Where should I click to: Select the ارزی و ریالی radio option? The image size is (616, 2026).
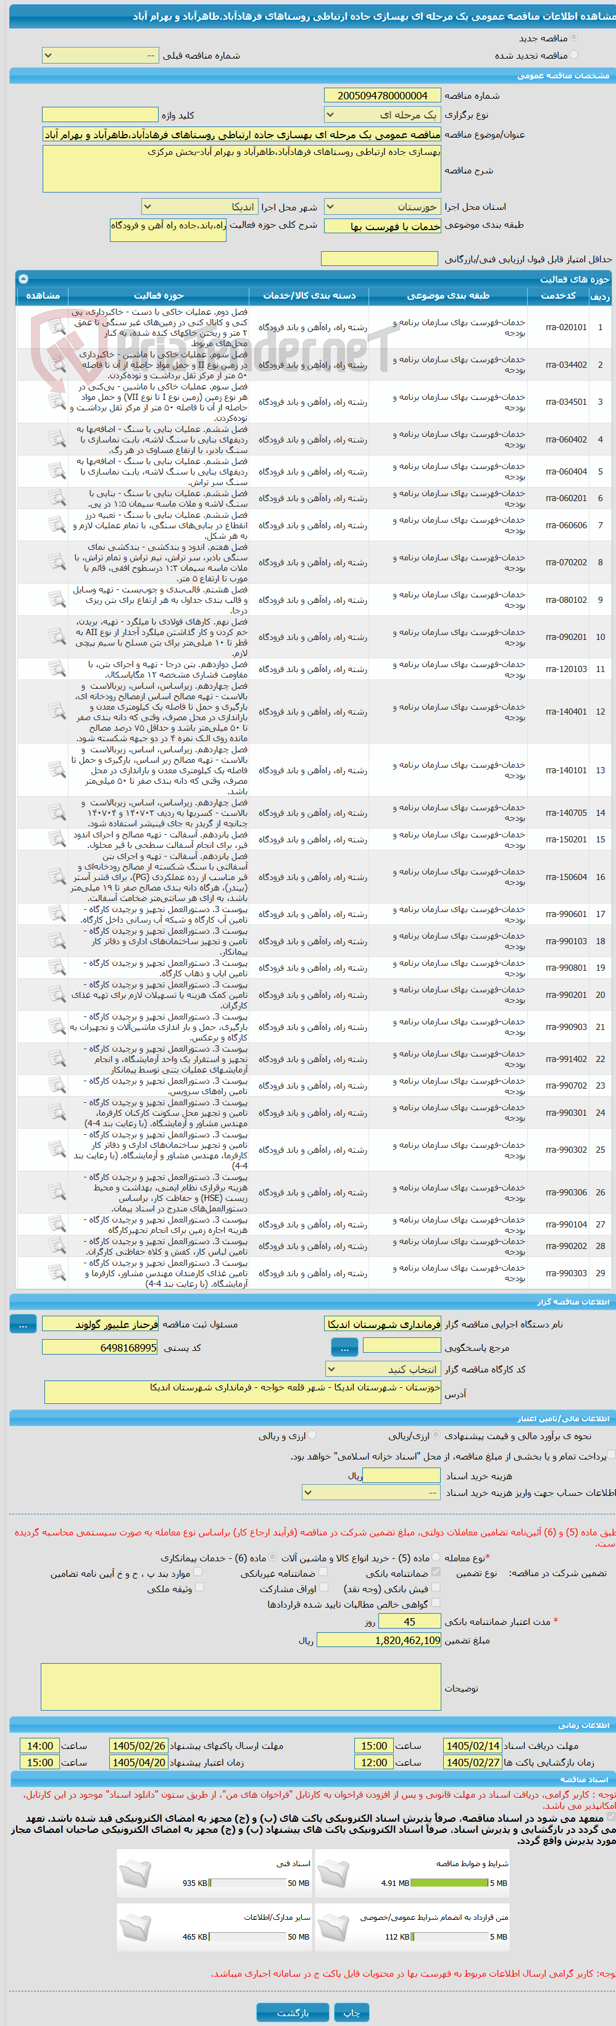(x=312, y=1435)
